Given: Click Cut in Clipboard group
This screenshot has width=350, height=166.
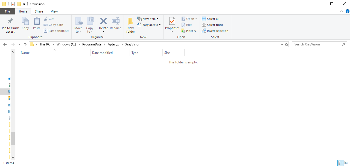Looking at the screenshot, I should point(49,19).
